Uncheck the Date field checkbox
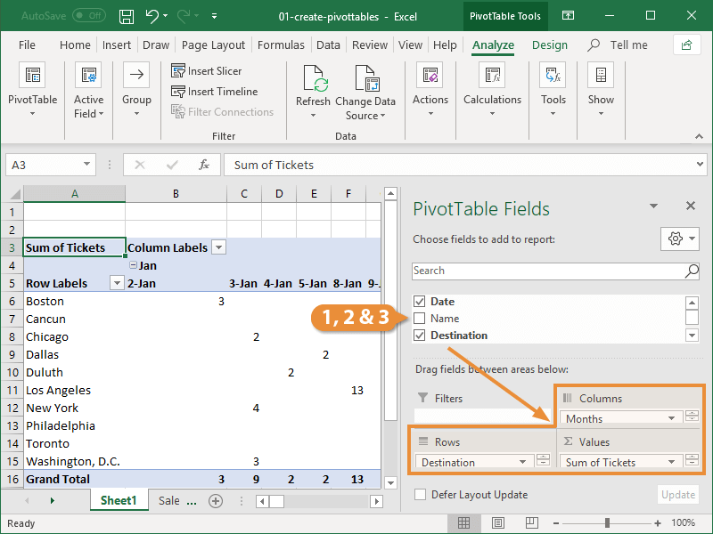The image size is (713, 534). [x=421, y=302]
